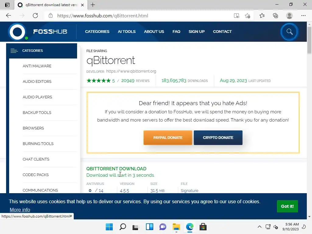Click the 183,695,783 downloads count
This screenshot has height=234, width=312.
174,80
